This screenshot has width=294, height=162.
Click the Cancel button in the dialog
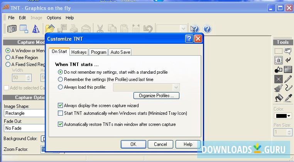pyautogui.click(x=161, y=144)
